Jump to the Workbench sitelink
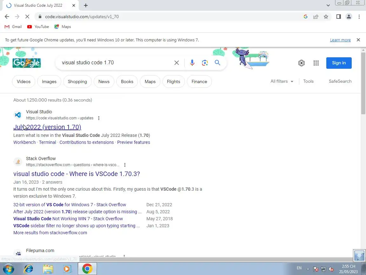Viewport: 366px width, 275px height. tap(24, 142)
